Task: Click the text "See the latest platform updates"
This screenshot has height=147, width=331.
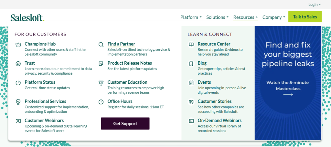Action: pyautogui.click(x=132, y=69)
